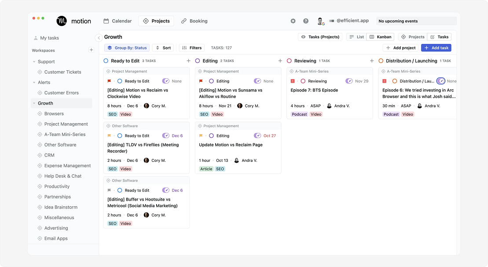Click the auto-schedule icon on Buffer vs Hootsuite card
The height and width of the screenshot is (267, 488).
(x=166, y=190)
